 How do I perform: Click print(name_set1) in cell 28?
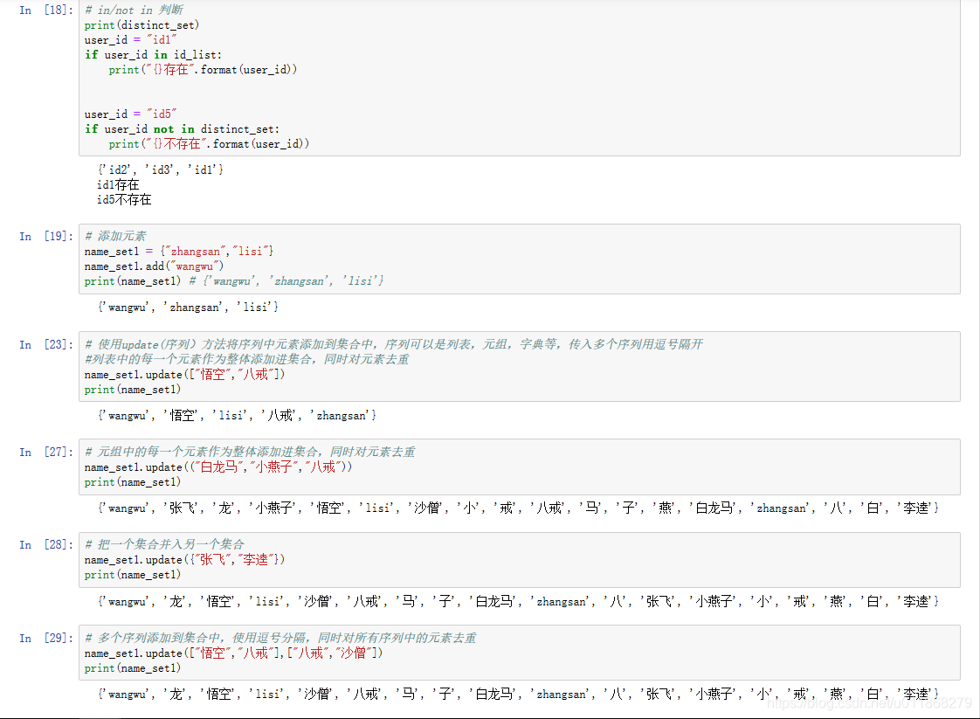133,575
